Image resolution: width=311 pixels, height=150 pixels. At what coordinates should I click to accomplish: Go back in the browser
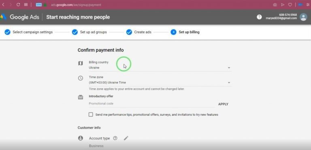point(3,5)
